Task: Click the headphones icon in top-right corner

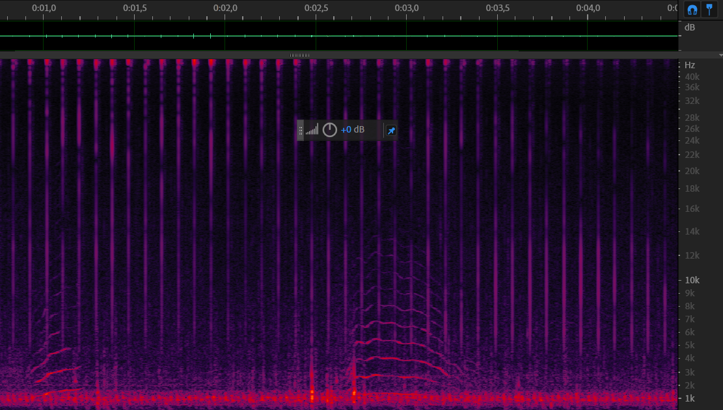Action: 692,10
